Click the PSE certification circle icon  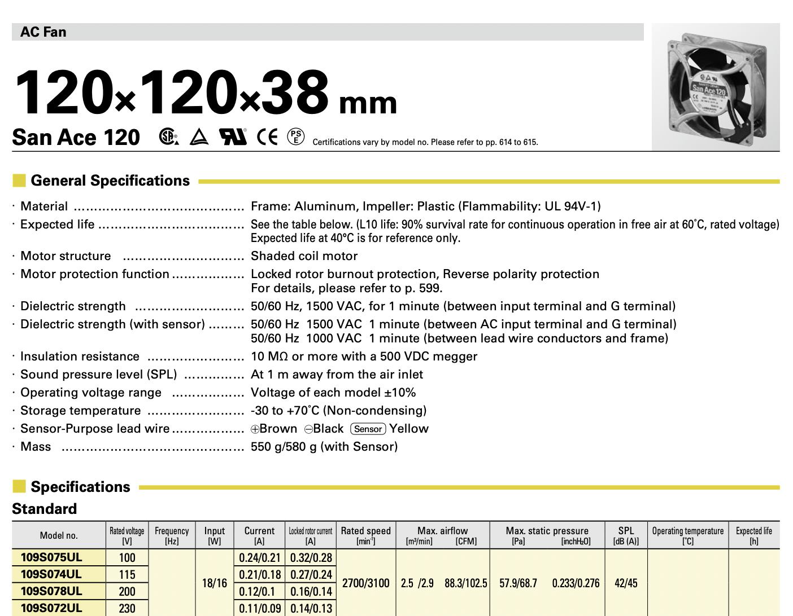296,137
